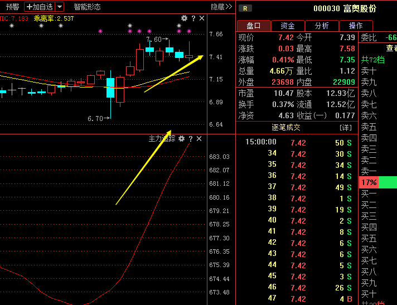
Task: Click the 000030 富奥股份 stock title
Action: (345, 8)
